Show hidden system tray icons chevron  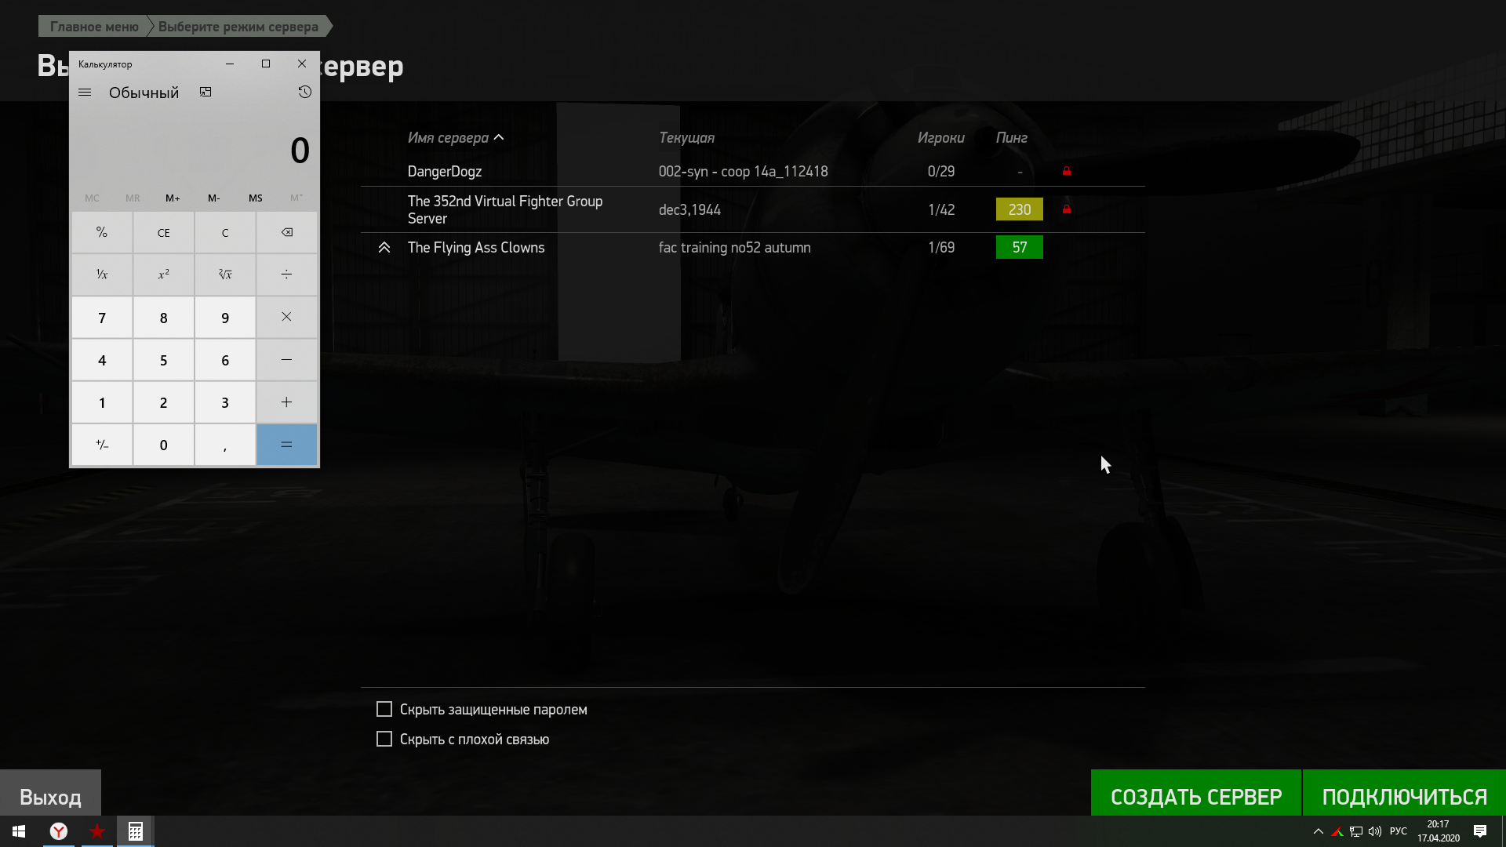pyautogui.click(x=1319, y=831)
